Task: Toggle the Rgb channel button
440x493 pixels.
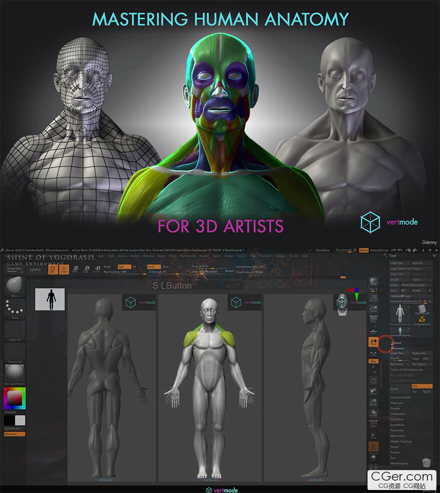Action: click(124, 266)
